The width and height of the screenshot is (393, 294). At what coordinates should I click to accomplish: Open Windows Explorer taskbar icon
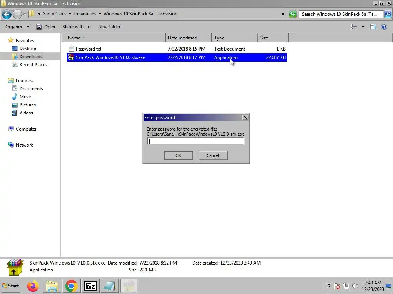coord(52,286)
